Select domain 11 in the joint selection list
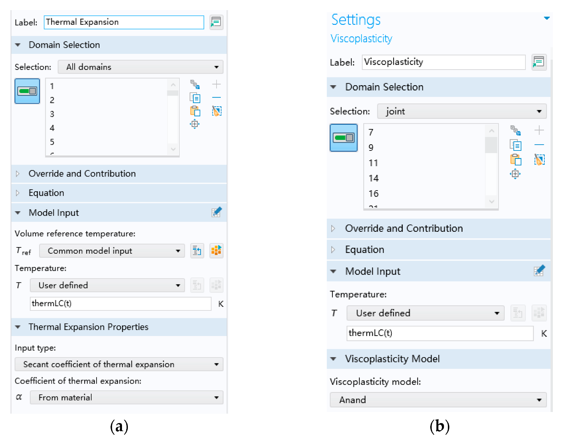561x442 pixels. (x=373, y=163)
